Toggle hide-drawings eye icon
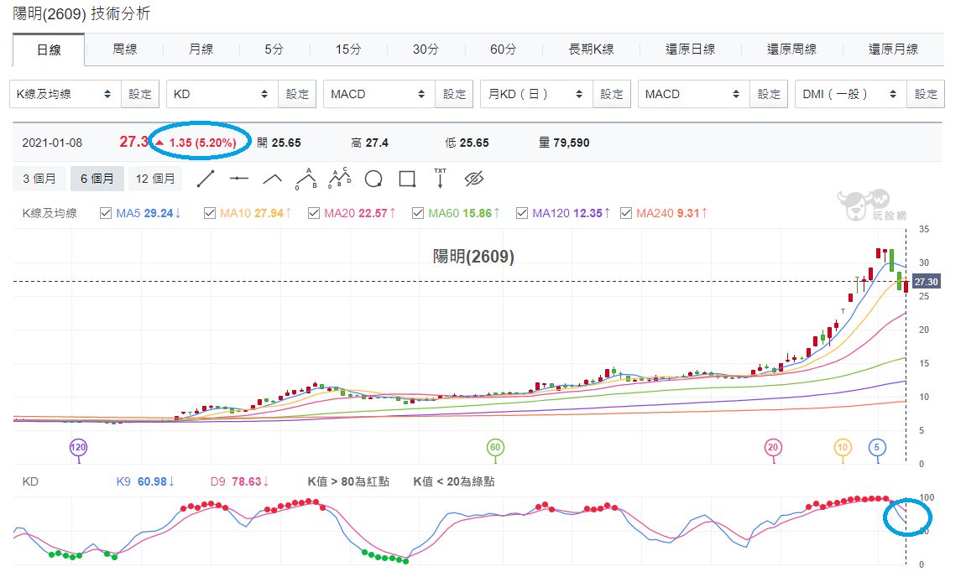Image resolution: width=966 pixels, height=577 pixels. coord(473,179)
